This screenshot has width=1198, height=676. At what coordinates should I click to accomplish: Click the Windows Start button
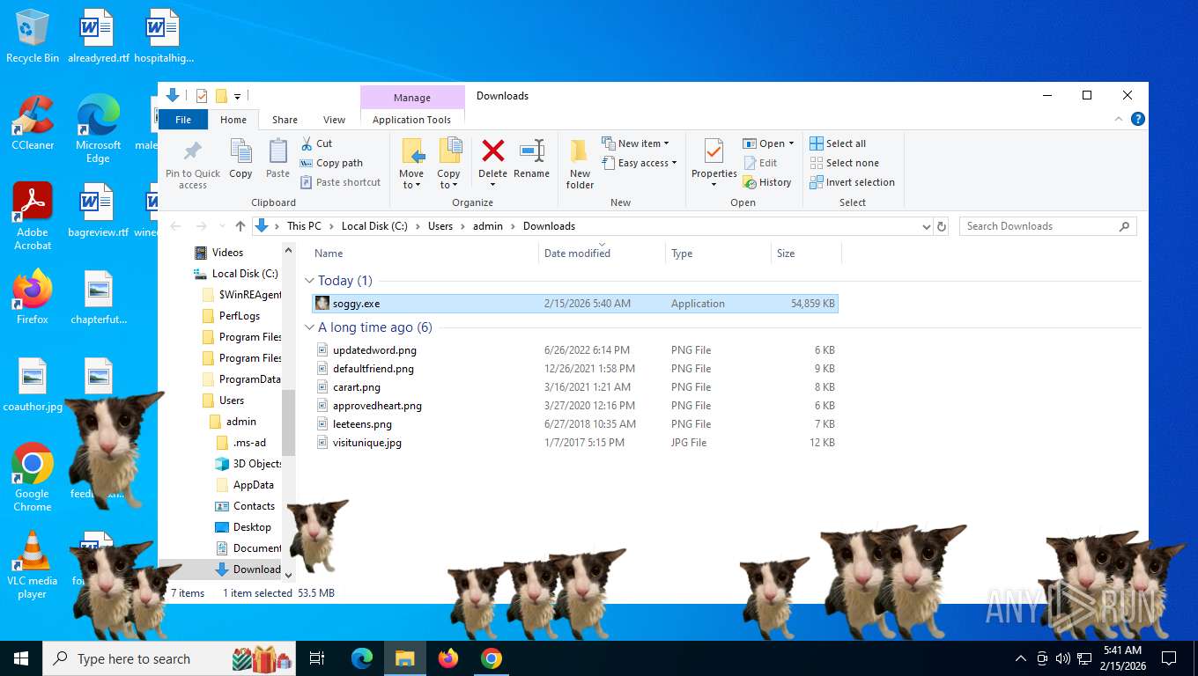point(20,658)
